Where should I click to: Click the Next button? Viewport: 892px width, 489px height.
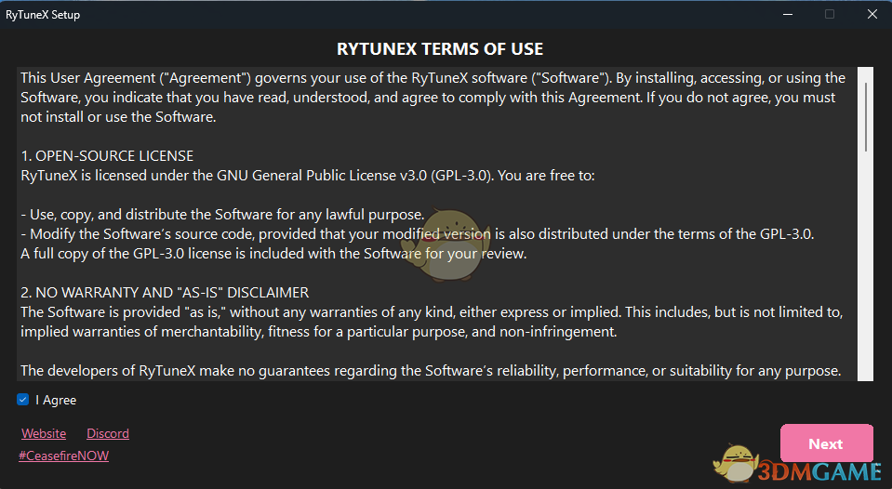(x=826, y=443)
